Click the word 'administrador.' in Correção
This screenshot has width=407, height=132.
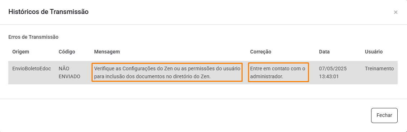click(267, 76)
